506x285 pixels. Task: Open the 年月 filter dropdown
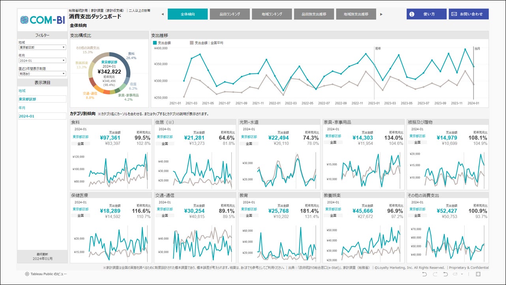tap(42, 60)
